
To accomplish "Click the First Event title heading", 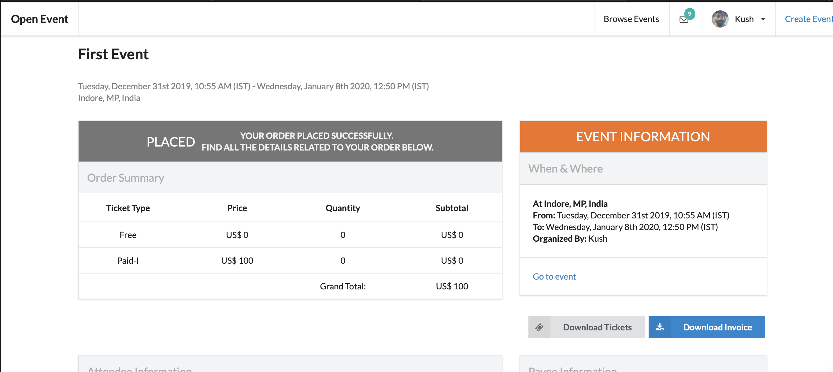I will (x=113, y=54).
